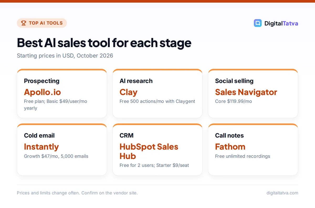Click the subtitle 'Starting prices in USD, October 2026'
This screenshot has height=208, width=315.
(65, 56)
